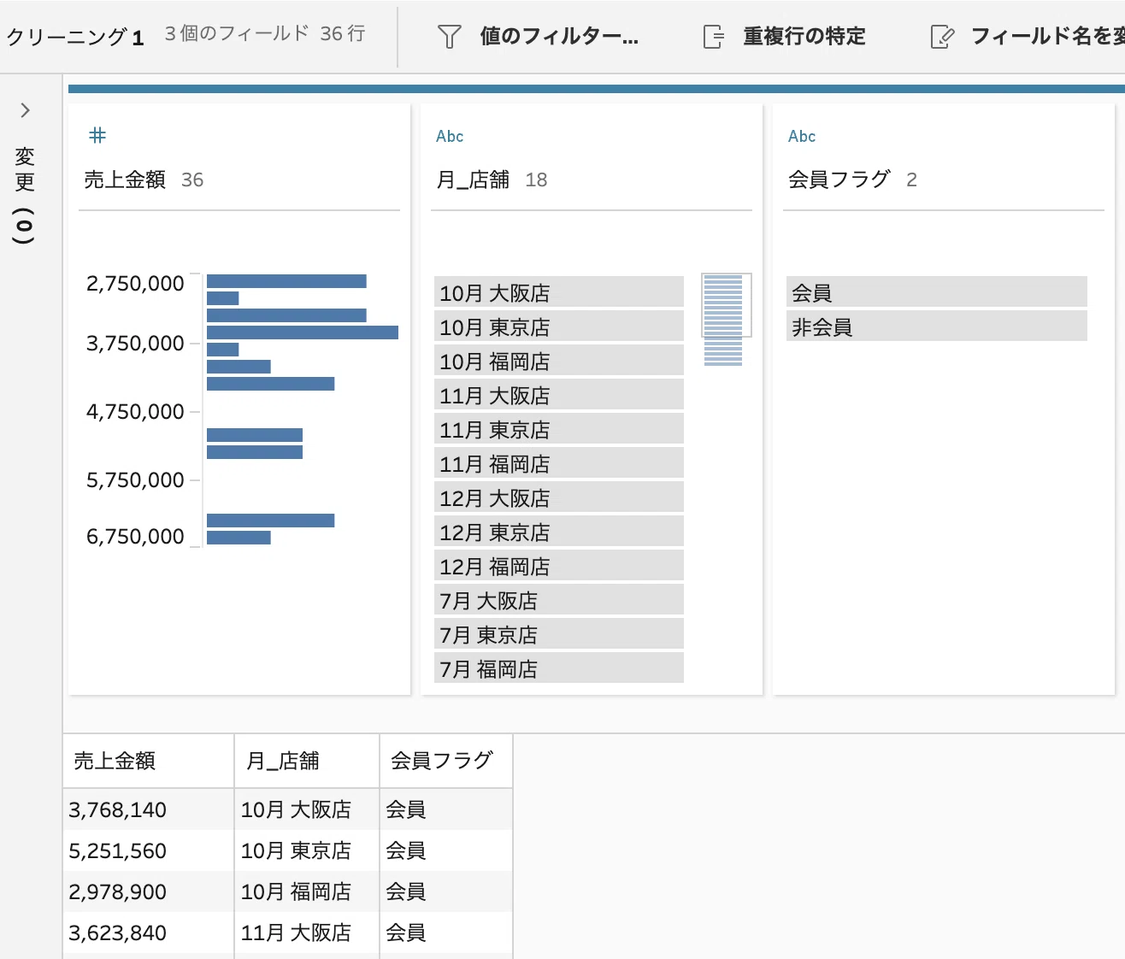Click the 変更 (0) vertical label
Screen dimensions: 1125x959
tap(25, 196)
